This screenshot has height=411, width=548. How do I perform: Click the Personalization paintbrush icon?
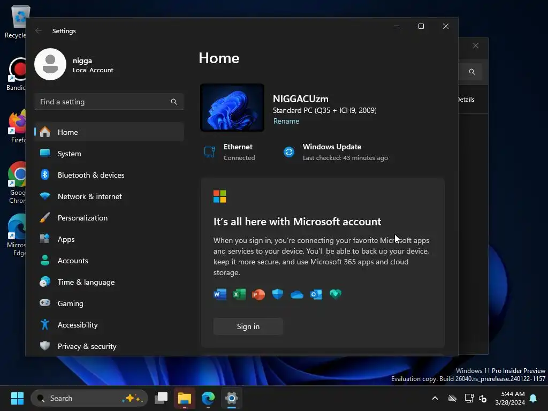tap(45, 217)
